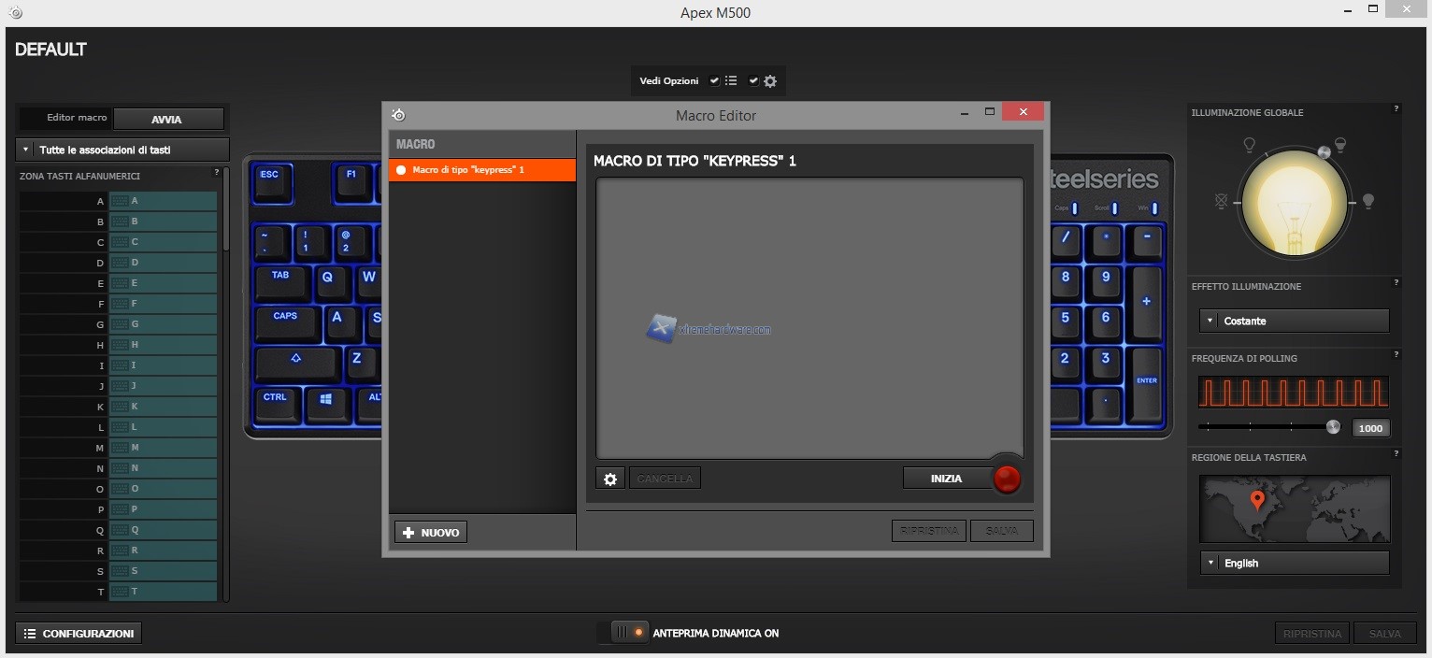This screenshot has height=658, width=1432.
Task: Click the dim outlined bulb icon
Action: (x=1248, y=144)
